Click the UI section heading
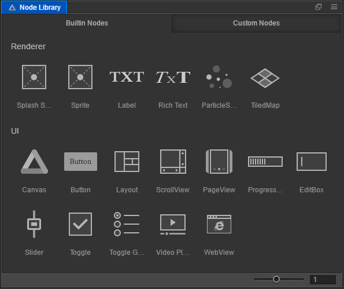 tap(15, 131)
